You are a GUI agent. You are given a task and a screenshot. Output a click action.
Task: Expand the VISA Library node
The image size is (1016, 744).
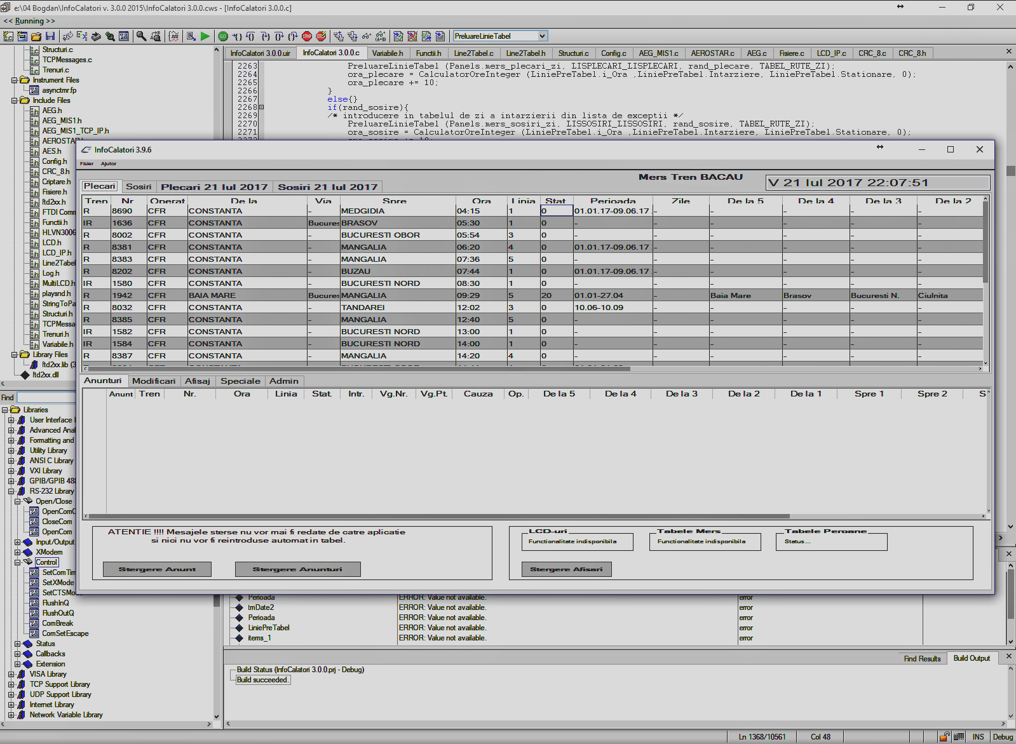click(11, 674)
